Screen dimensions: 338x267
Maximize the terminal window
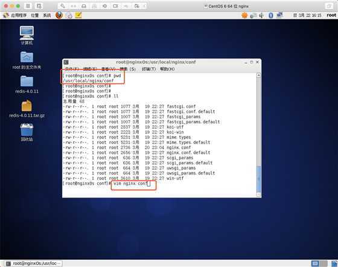pos(252,62)
